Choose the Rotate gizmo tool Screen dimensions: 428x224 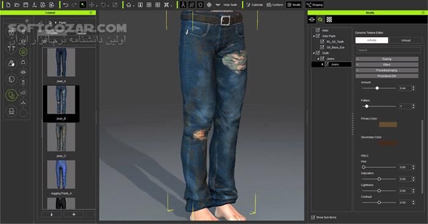103,5
